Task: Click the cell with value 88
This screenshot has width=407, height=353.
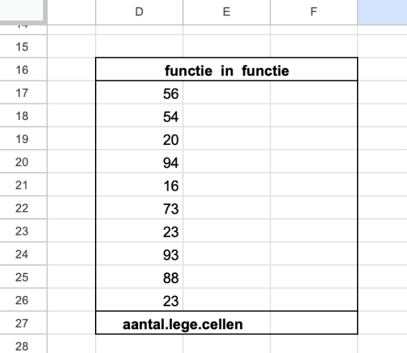Action: click(139, 278)
